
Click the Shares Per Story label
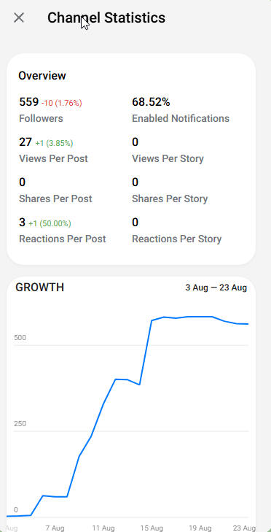(170, 198)
